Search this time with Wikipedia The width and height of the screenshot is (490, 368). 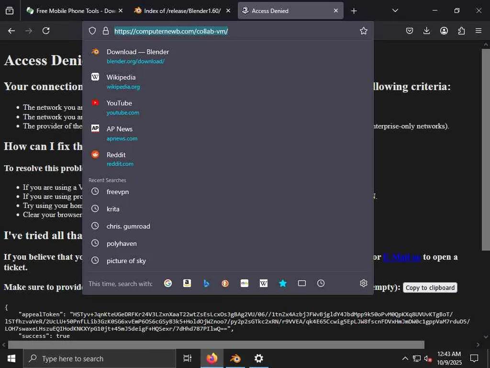[264, 284]
